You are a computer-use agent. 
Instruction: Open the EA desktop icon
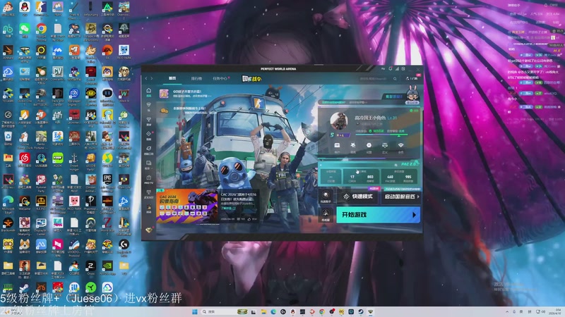click(107, 51)
